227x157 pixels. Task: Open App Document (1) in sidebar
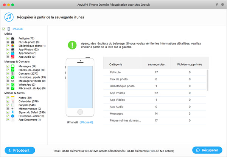pyautogui.click(x=30, y=120)
